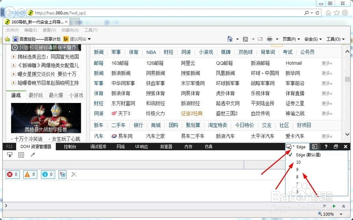Open the Tools gear icon
The height and width of the screenshot is (220, 353).
(345, 13)
